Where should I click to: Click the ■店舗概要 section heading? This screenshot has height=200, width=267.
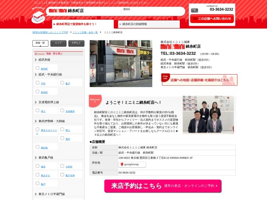point(97,142)
